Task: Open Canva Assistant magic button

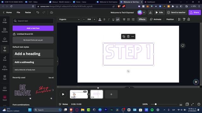Action: 196,82
